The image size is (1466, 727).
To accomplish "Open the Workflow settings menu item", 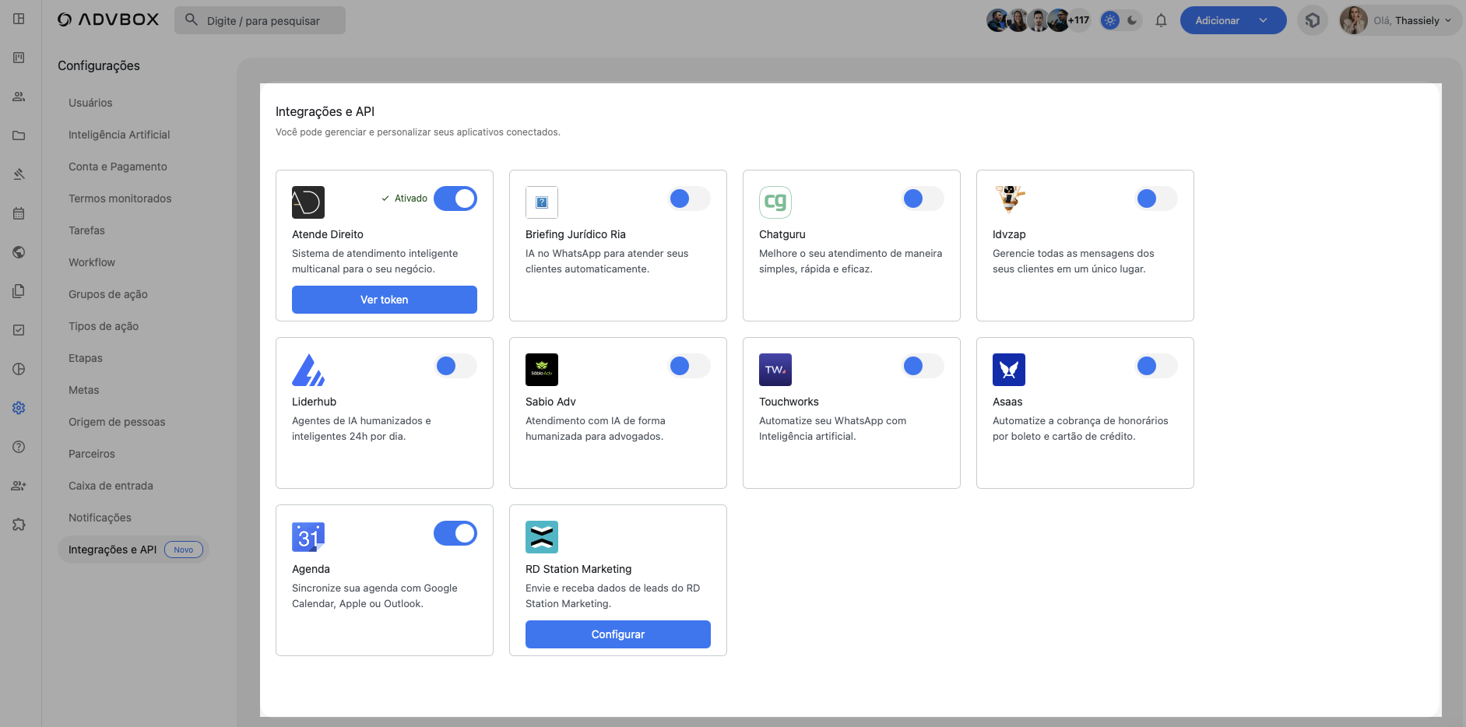I will 92,262.
